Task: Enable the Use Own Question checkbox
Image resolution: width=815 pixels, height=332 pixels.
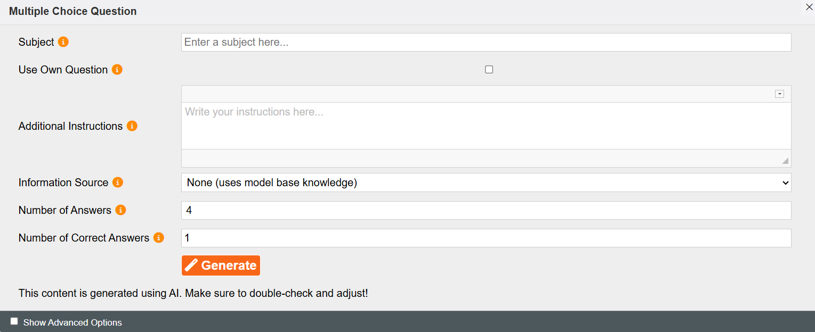Action: pos(489,70)
